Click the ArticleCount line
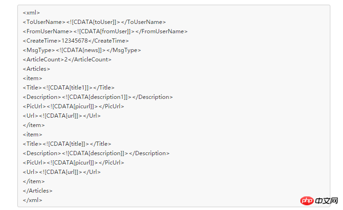The image size is (343, 210). pos(67,60)
